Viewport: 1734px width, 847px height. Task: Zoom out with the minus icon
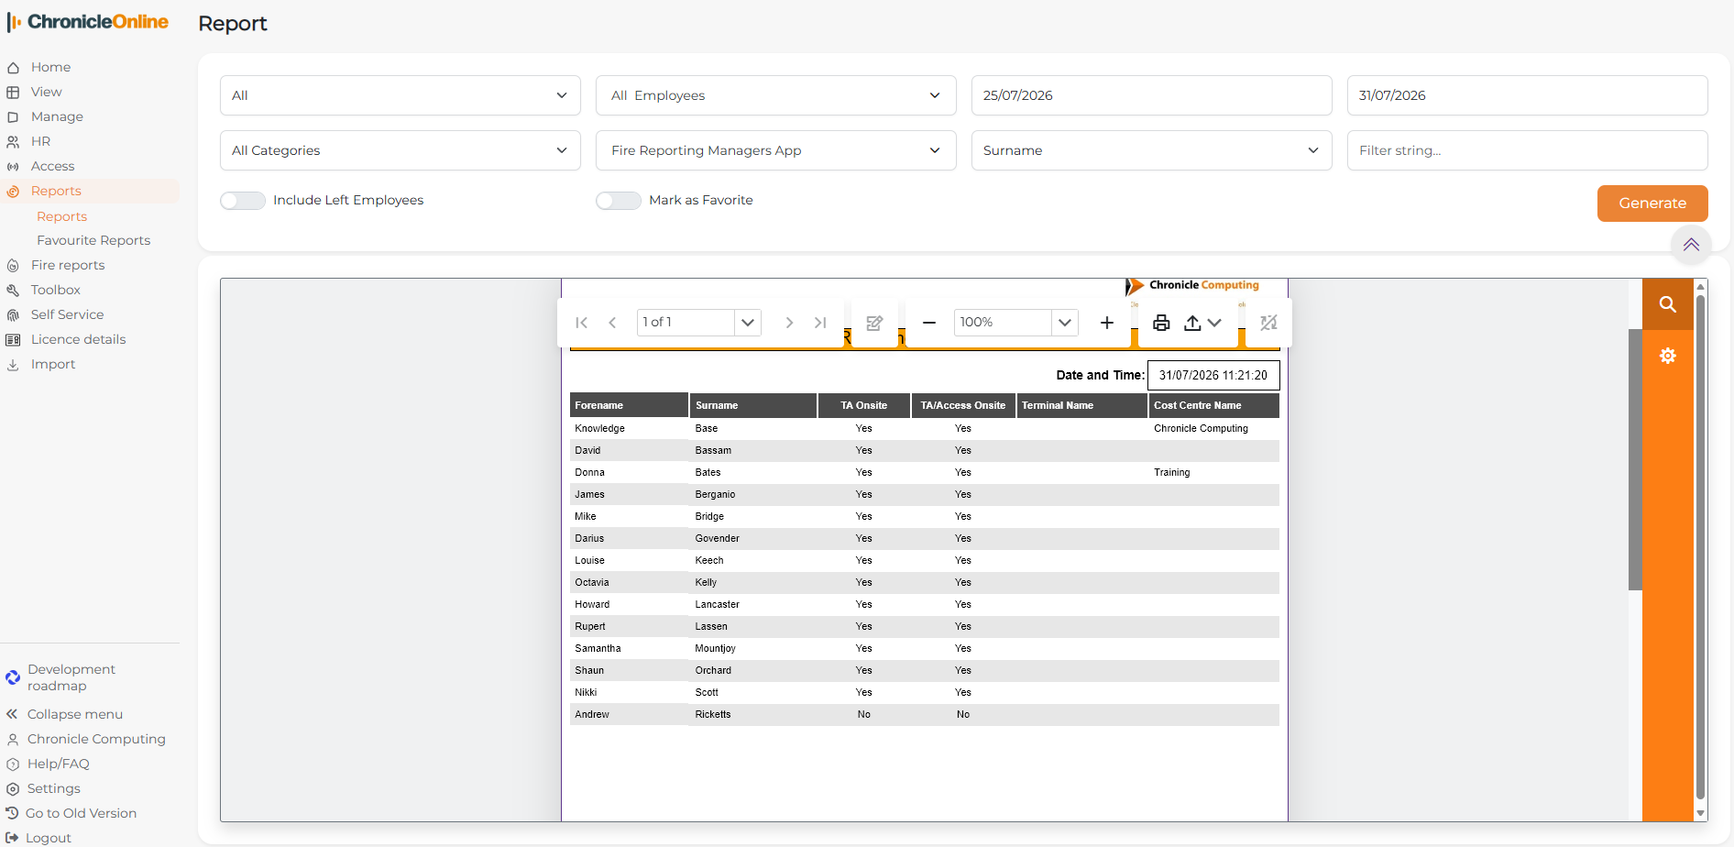[929, 323]
